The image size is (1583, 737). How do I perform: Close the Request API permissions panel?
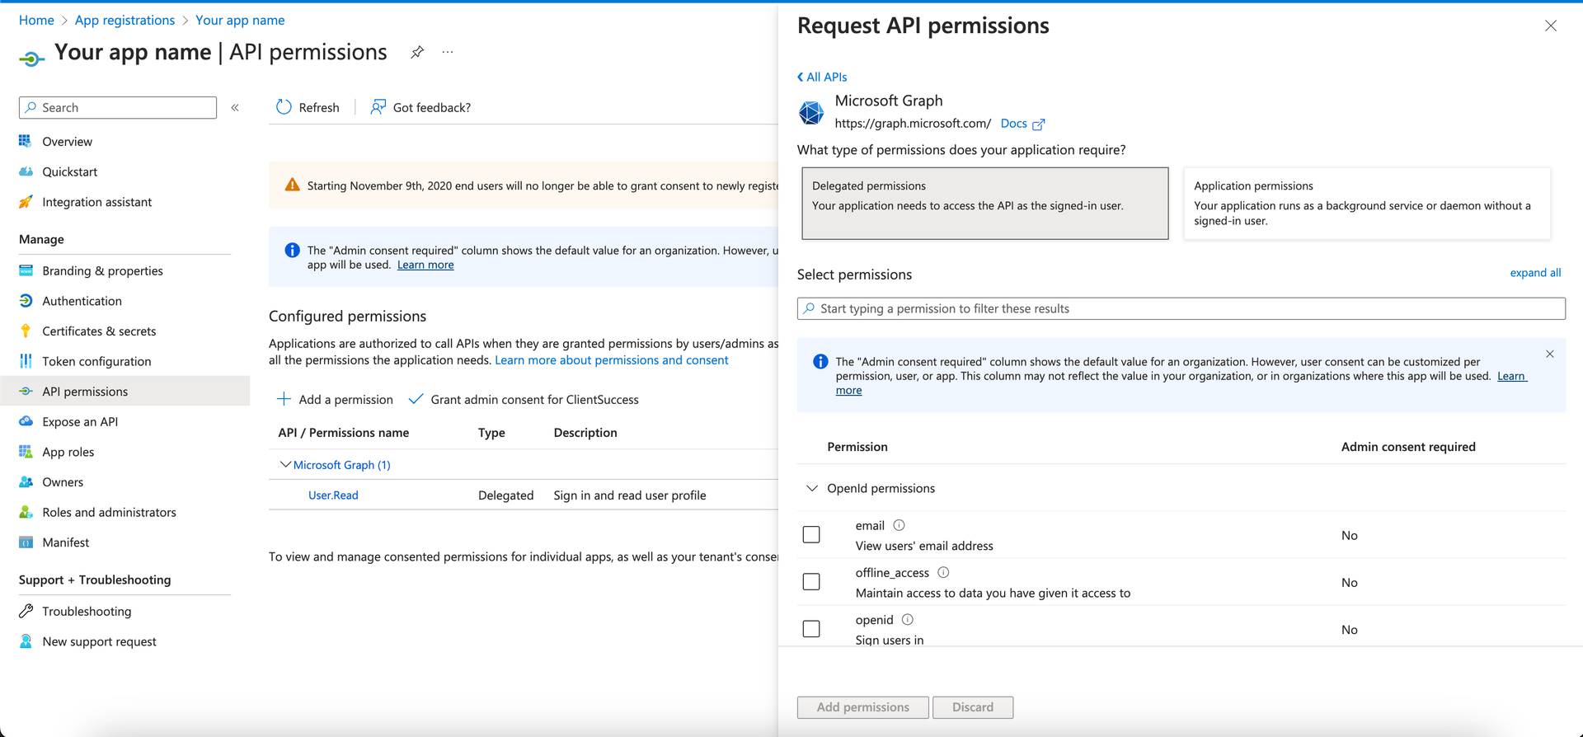[x=1551, y=26]
